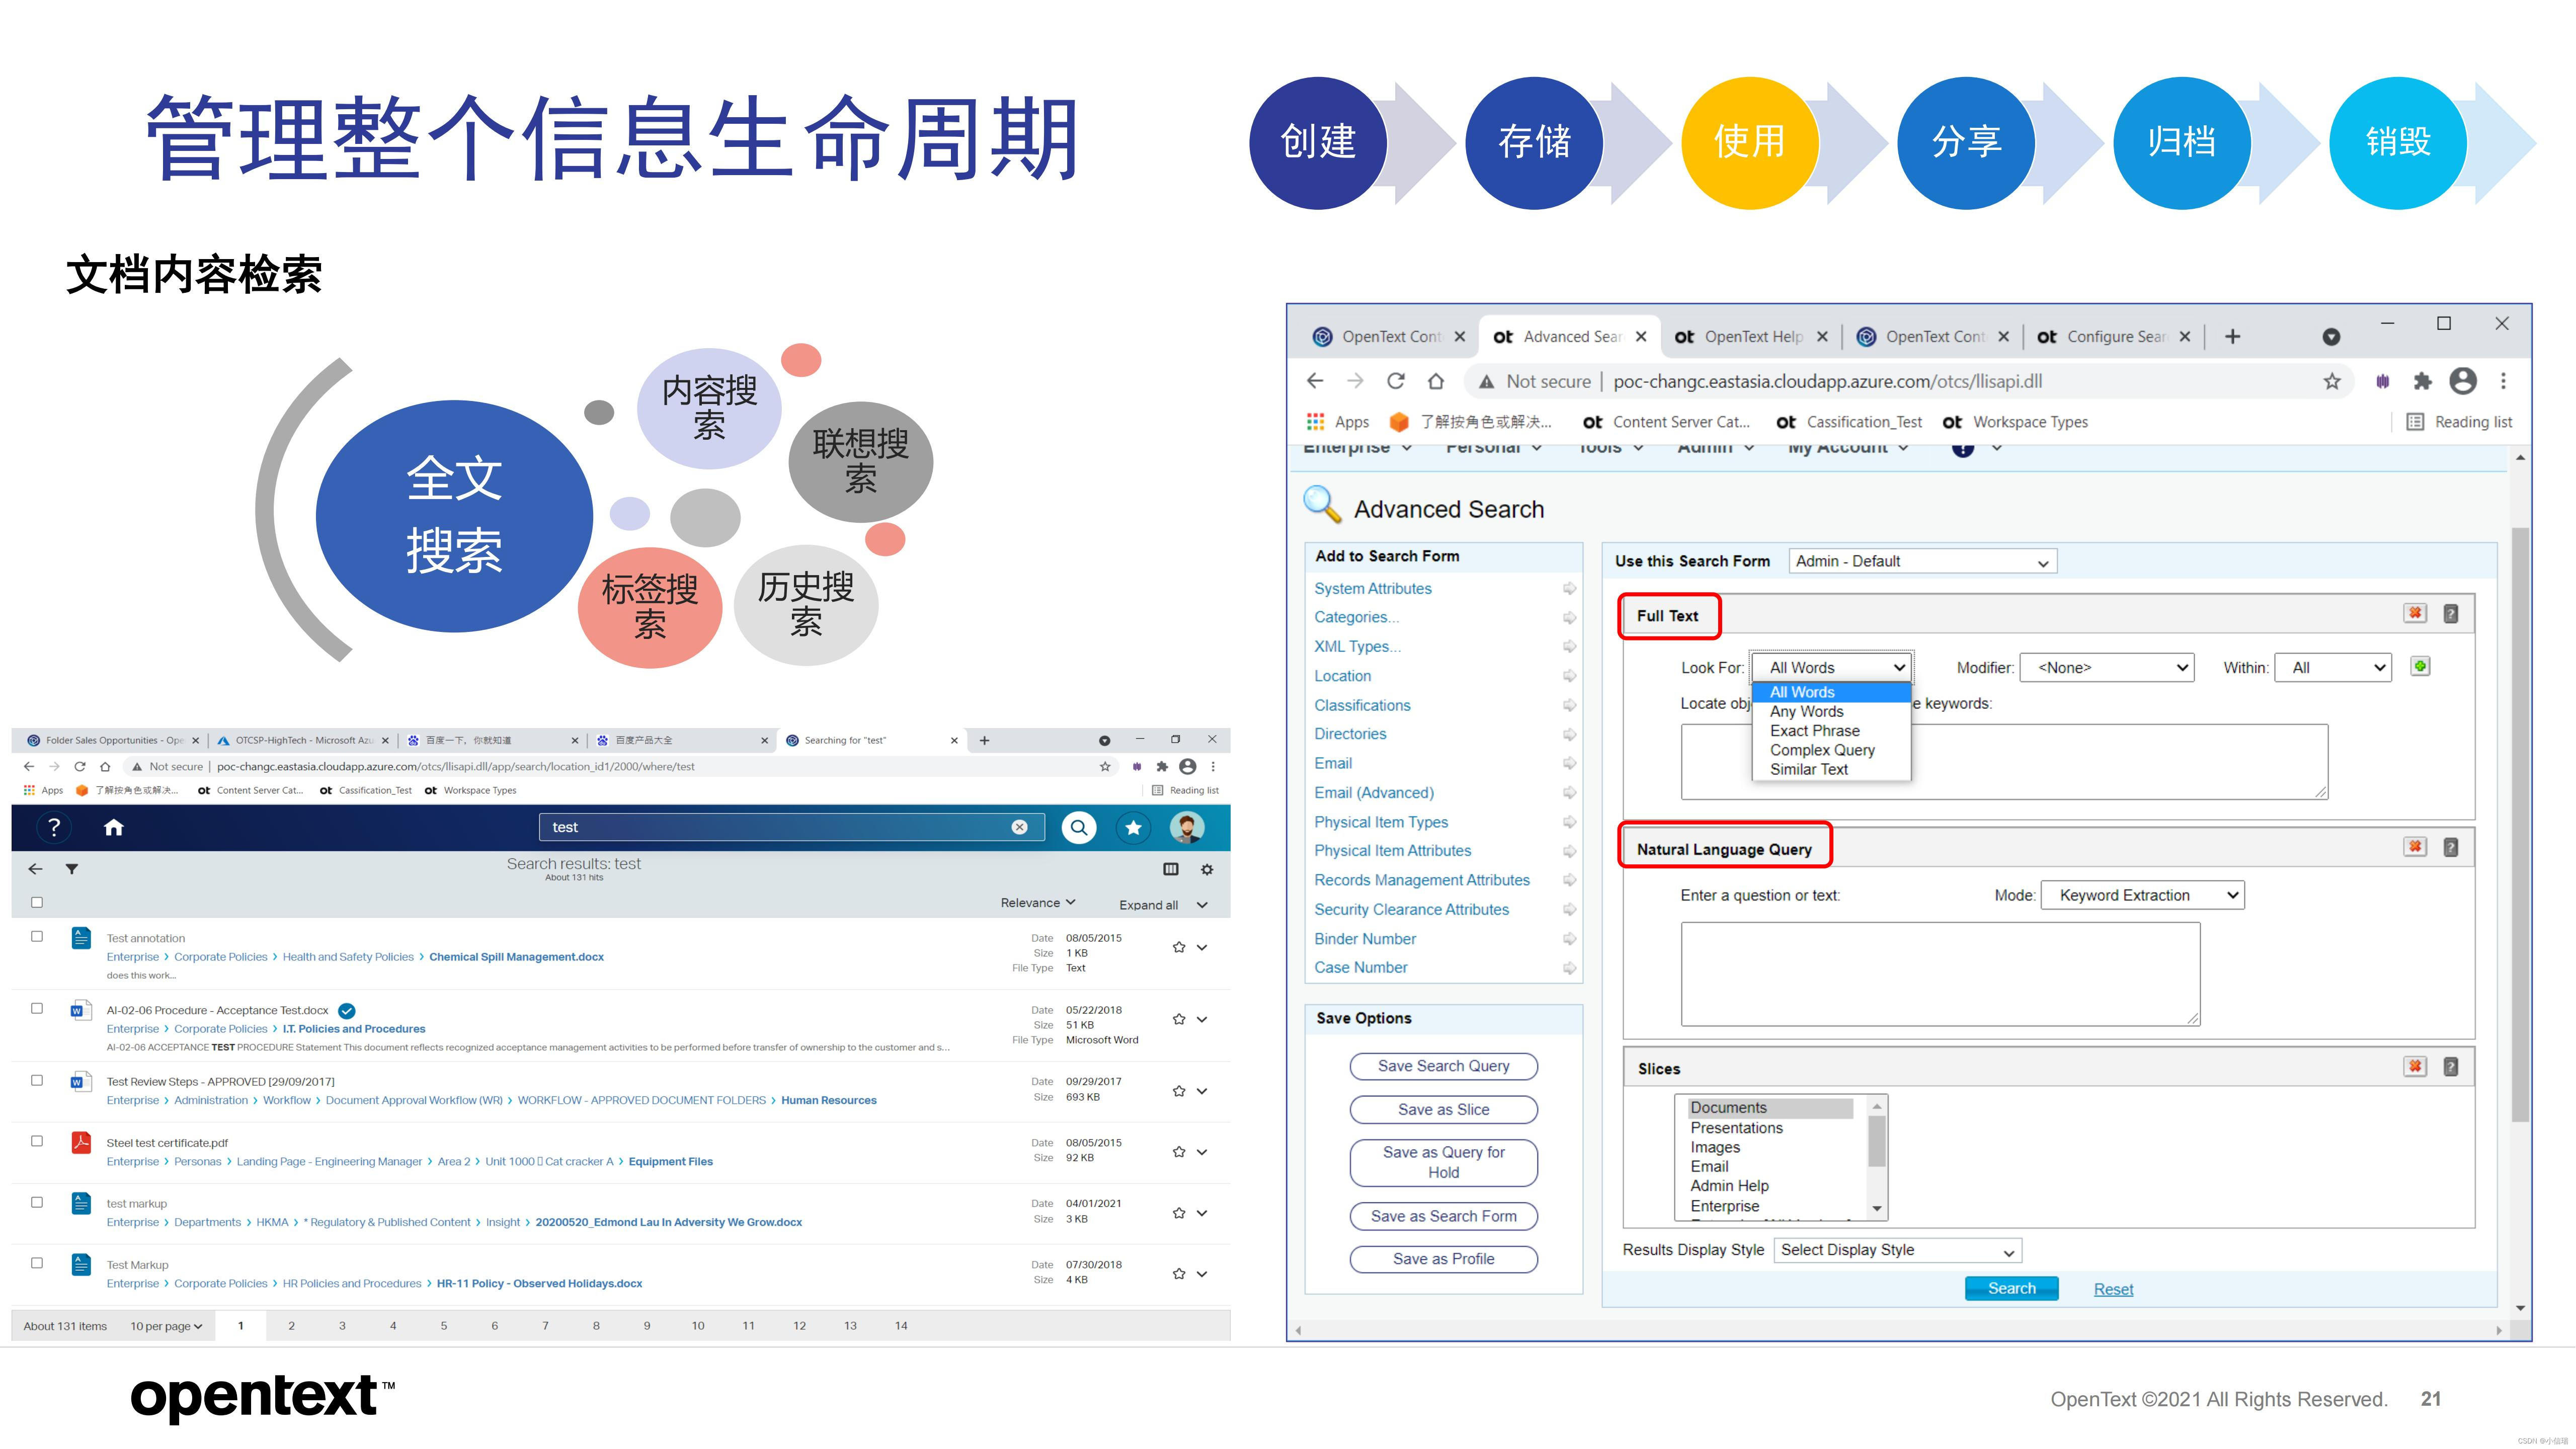Open help icon for Natural Language Query
The width and height of the screenshot is (2576, 1449).
pyautogui.click(x=2450, y=847)
